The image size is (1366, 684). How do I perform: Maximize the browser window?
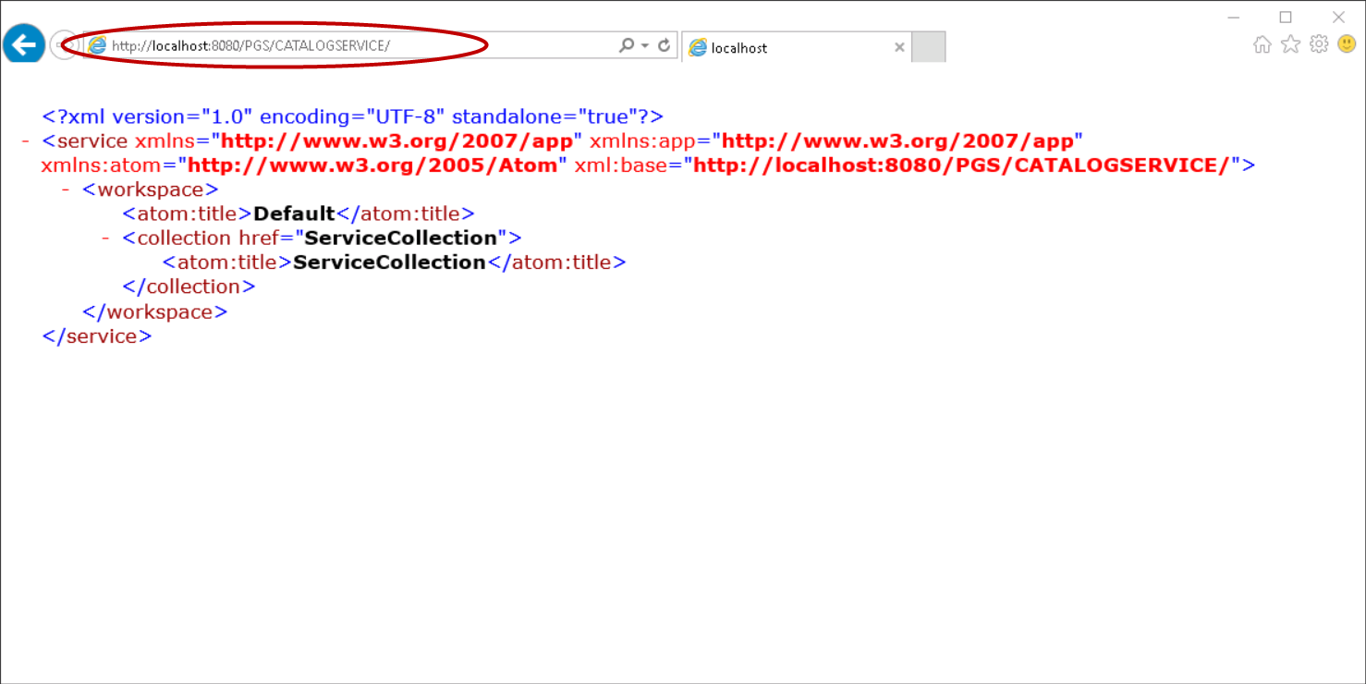[x=1286, y=17]
